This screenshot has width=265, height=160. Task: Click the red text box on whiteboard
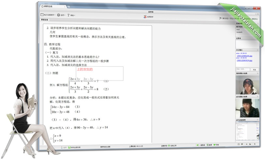[99, 73]
